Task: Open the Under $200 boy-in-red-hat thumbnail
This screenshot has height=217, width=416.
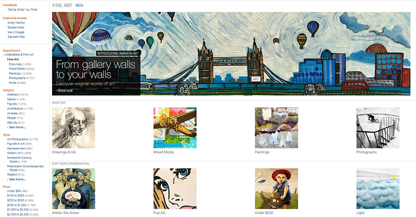Action: (277, 188)
